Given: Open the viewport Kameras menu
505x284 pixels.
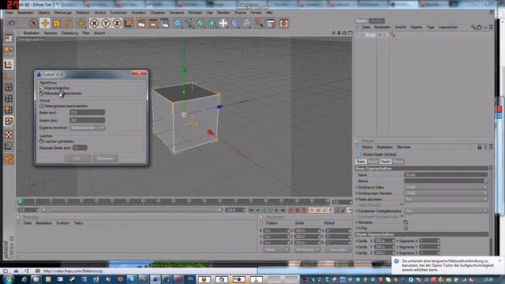Looking at the screenshot, I should click(x=50, y=33).
